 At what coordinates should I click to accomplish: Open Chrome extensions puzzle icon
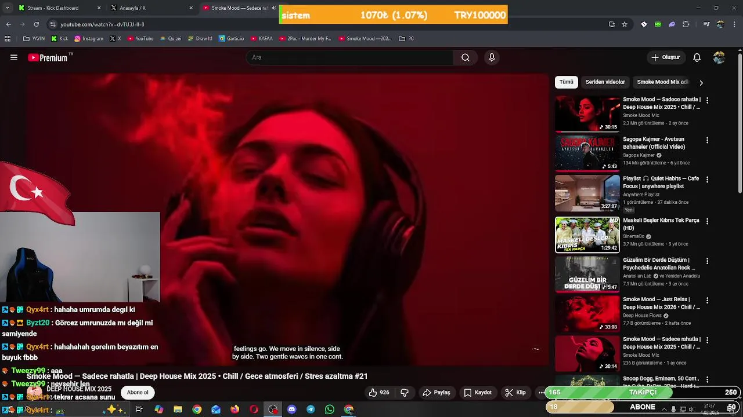[686, 24]
